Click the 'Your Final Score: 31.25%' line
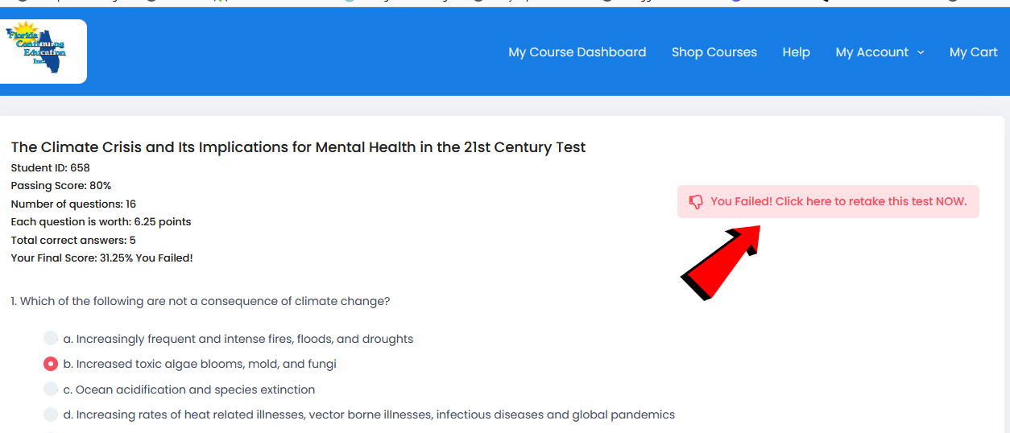Image resolution: width=1010 pixels, height=433 pixels. (x=101, y=258)
